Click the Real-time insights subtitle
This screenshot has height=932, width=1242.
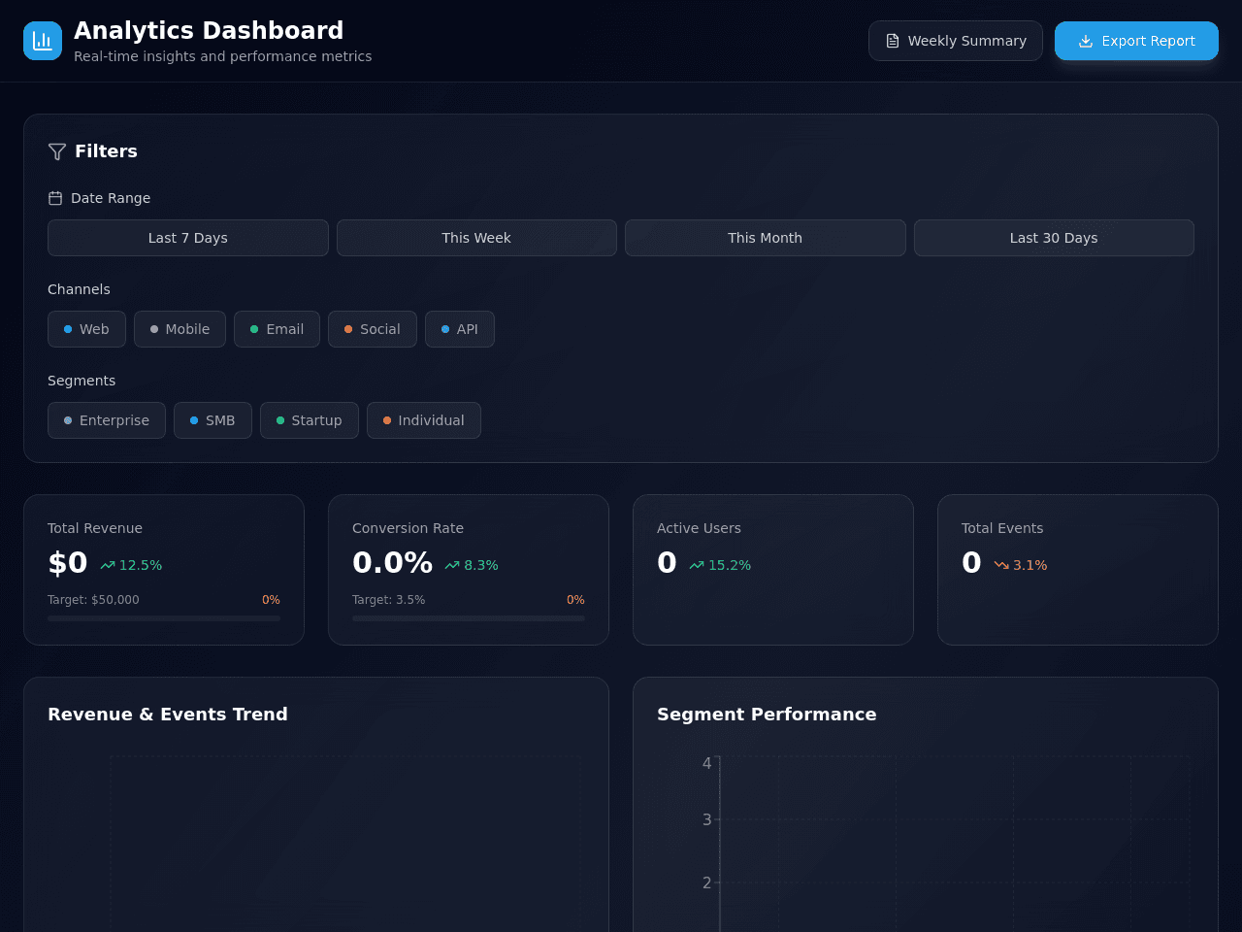pyautogui.click(x=223, y=56)
